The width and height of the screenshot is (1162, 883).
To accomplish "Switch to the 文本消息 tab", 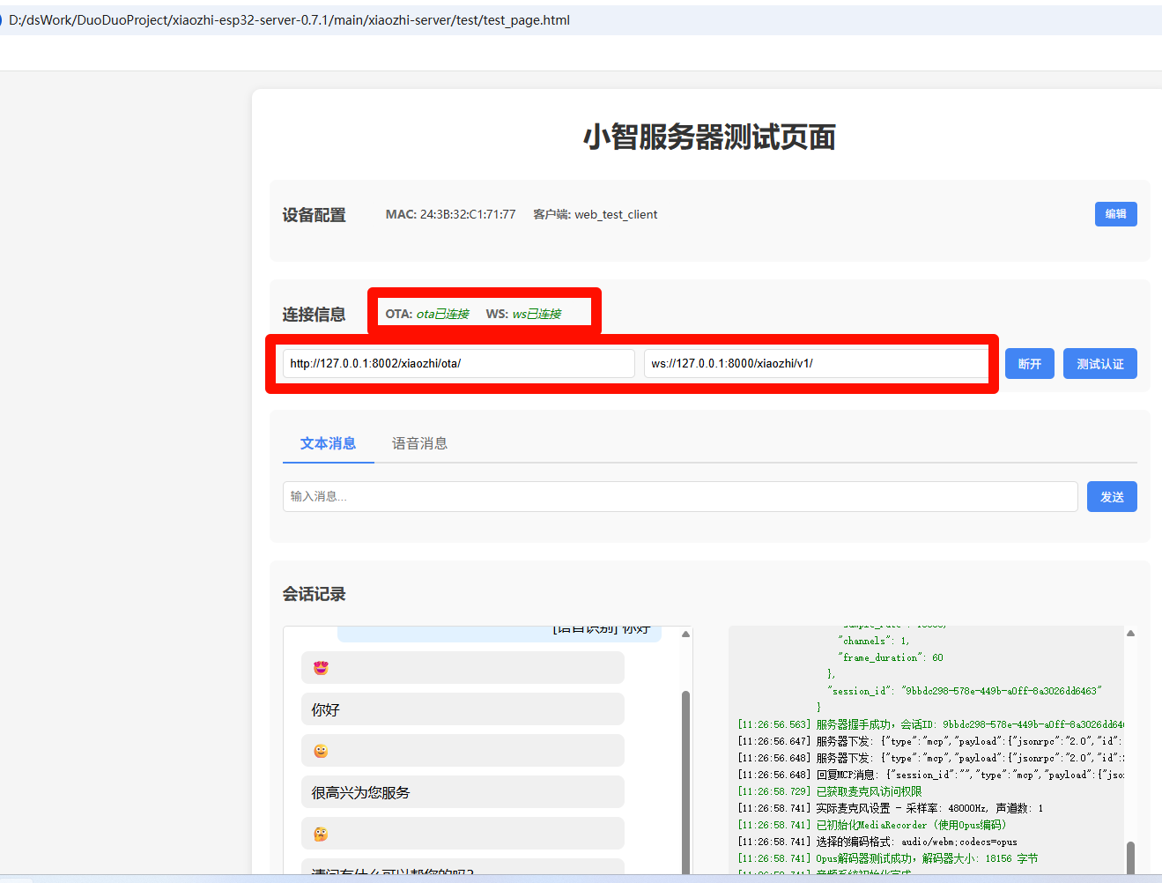I will (328, 443).
